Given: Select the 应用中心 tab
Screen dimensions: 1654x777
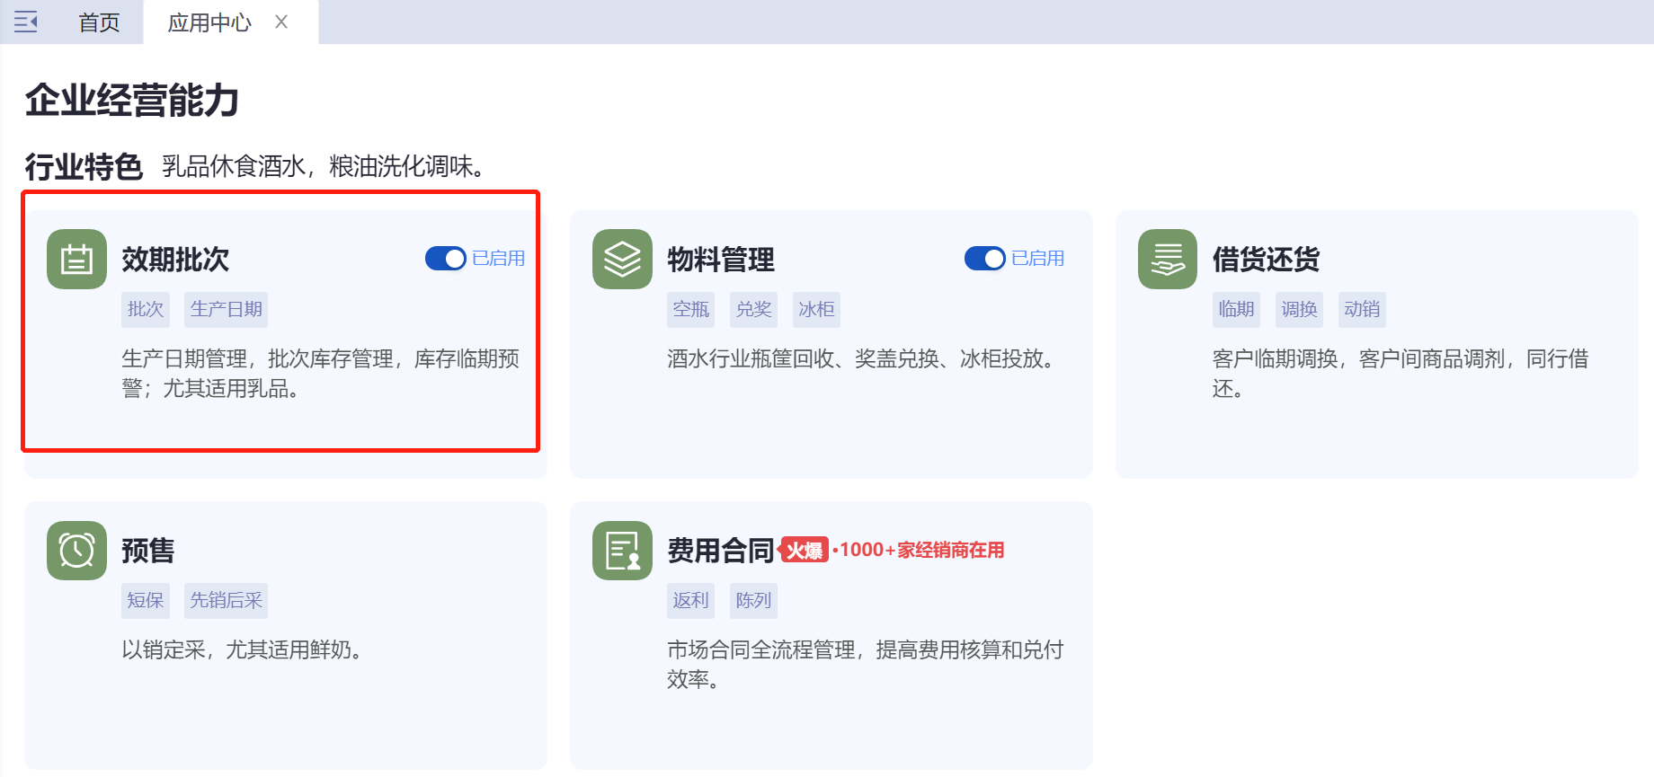Looking at the screenshot, I should [209, 22].
